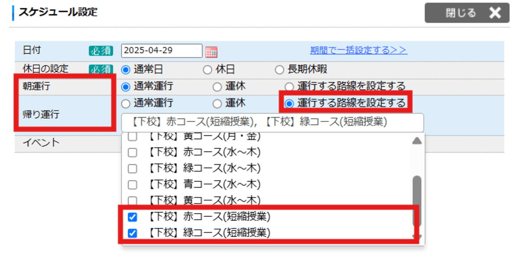519x255 pixels.
Task: Open the calendar date picker icon
Action: point(211,52)
